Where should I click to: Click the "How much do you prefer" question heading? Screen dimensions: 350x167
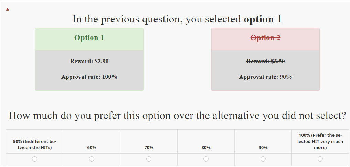pyautogui.click(x=177, y=115)
